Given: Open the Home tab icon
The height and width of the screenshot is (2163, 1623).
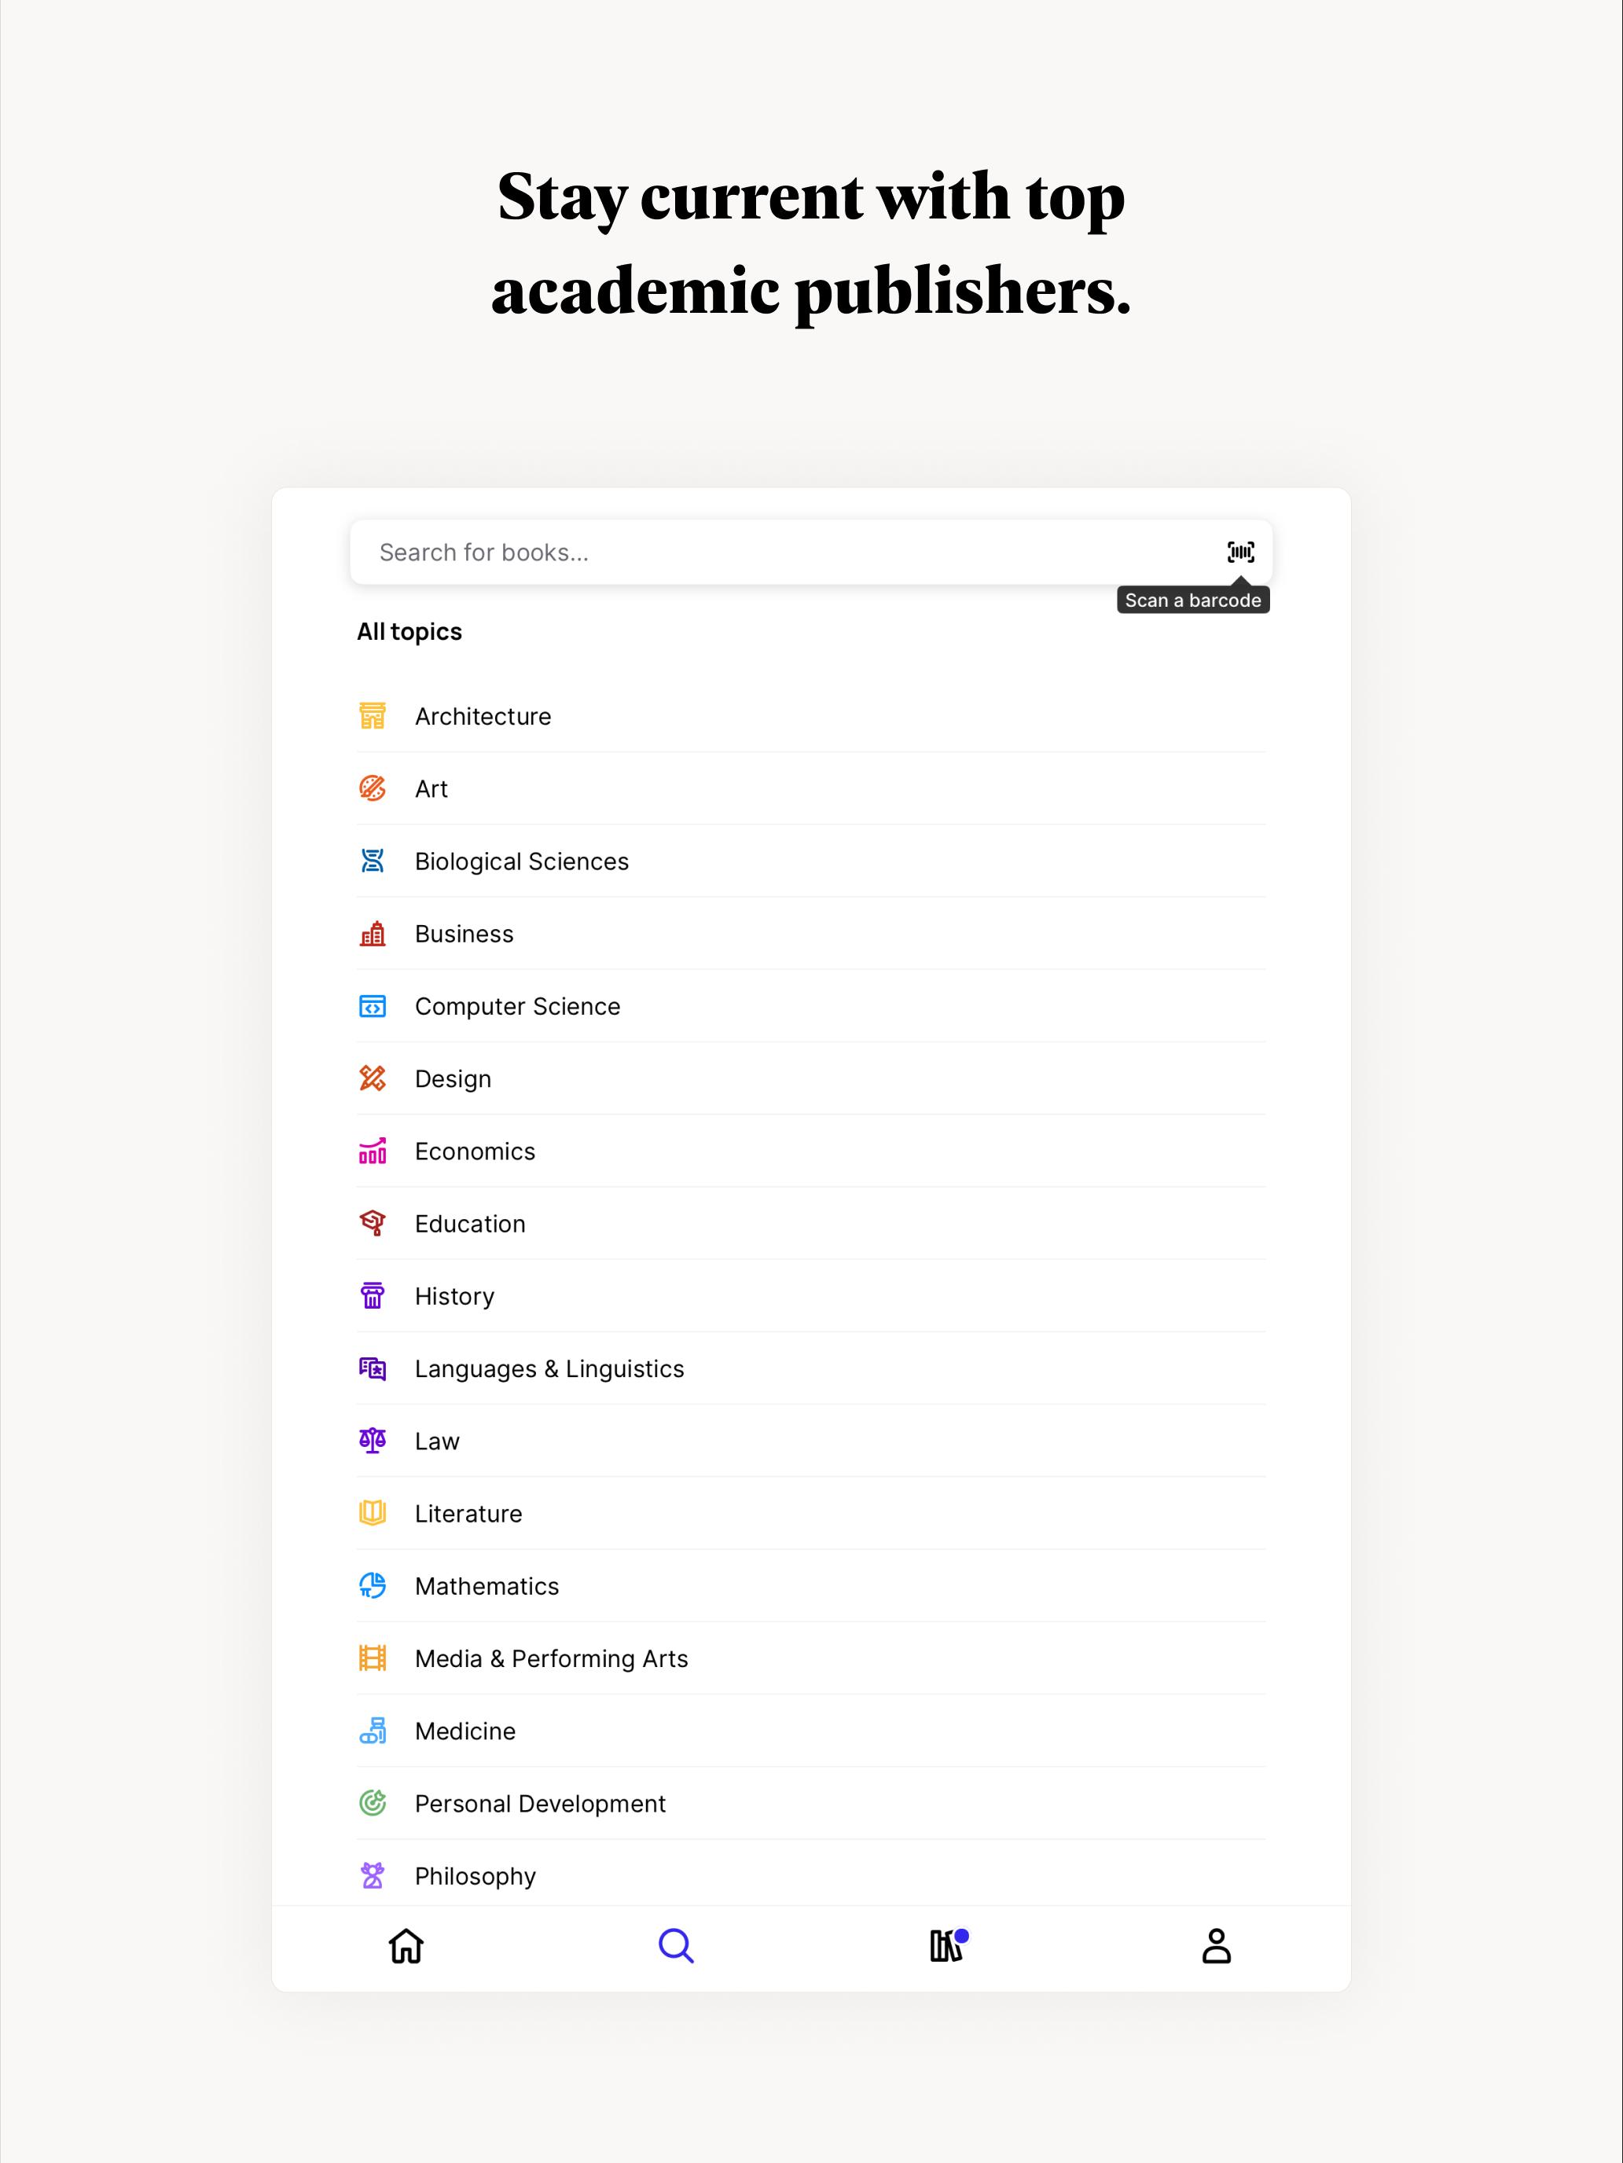Looking at the screenshot, I should click(406, 1946).
